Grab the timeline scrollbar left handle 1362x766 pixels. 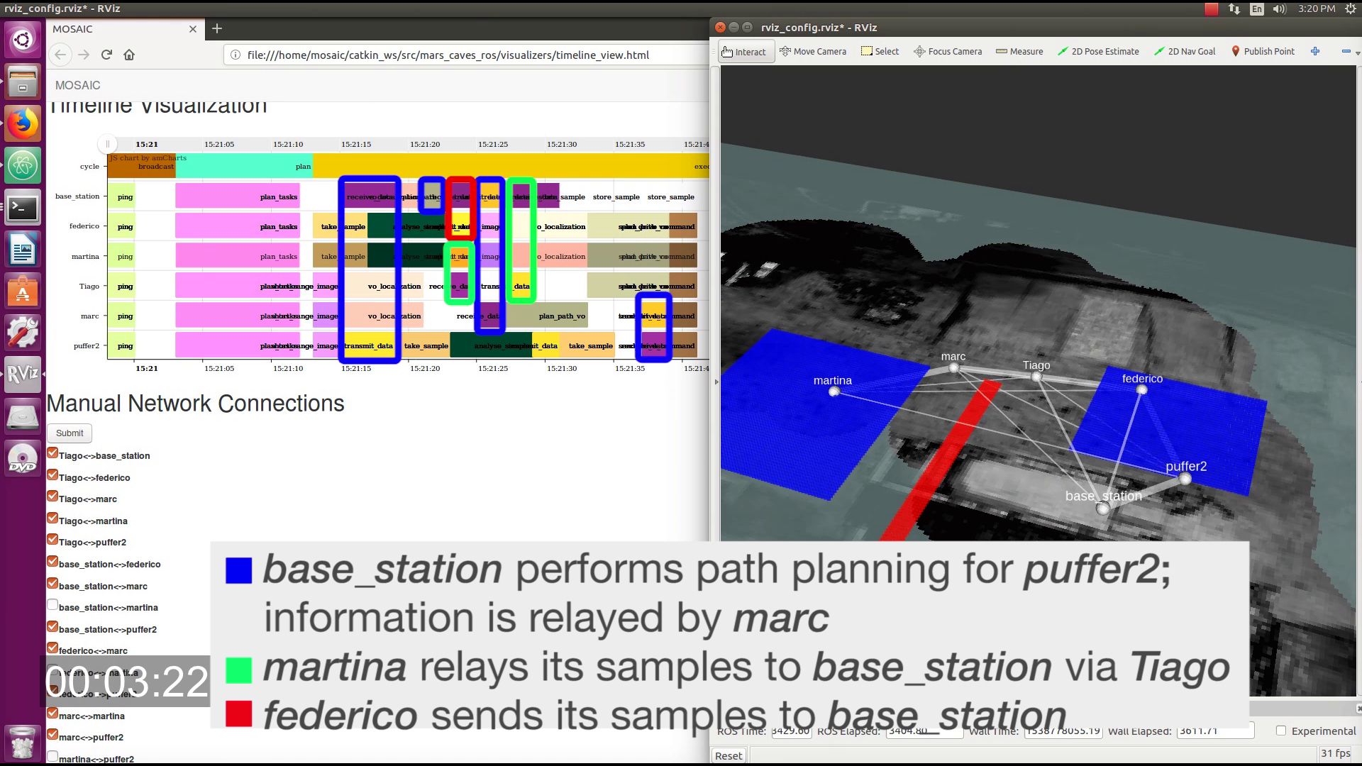(108, 144)
